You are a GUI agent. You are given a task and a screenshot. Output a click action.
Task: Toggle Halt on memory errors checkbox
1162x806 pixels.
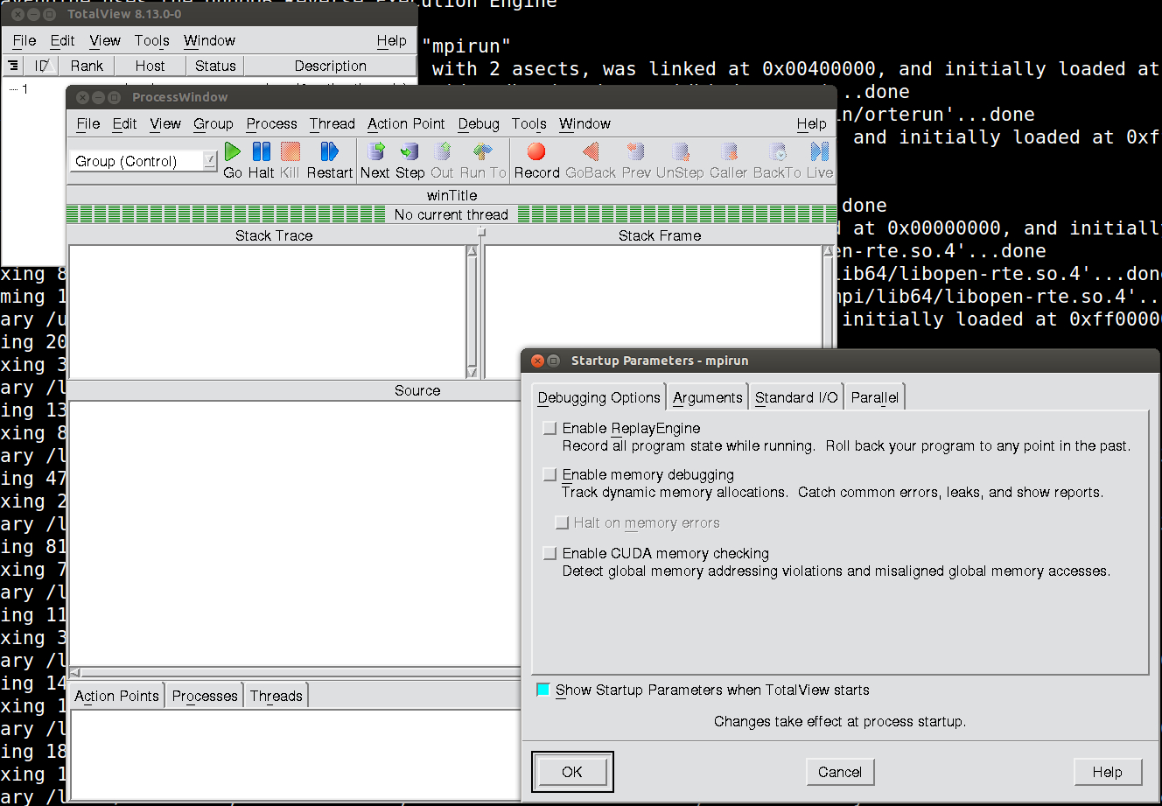[x=562, y=522]
